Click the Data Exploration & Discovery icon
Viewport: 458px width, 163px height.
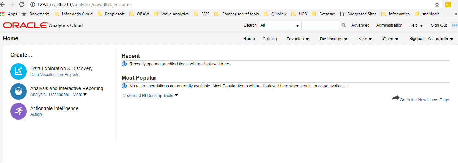[x=19, y=72]
